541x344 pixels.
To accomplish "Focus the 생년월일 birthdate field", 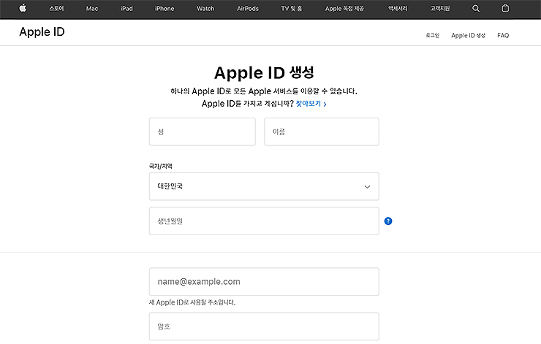I will (x=264, y=221).
